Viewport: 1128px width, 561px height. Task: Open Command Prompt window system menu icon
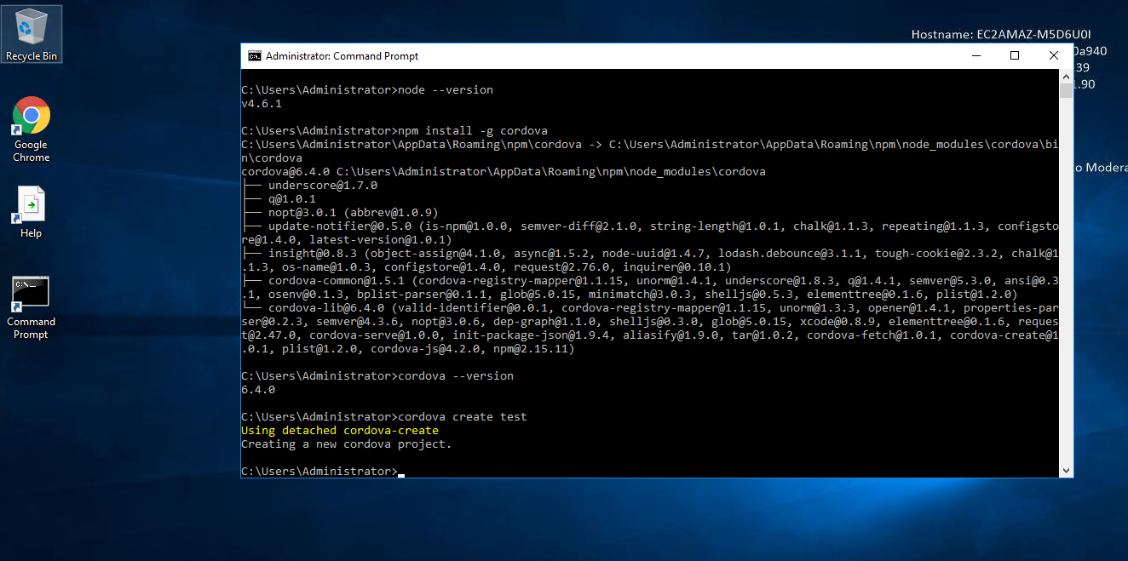tap(254, 56)
